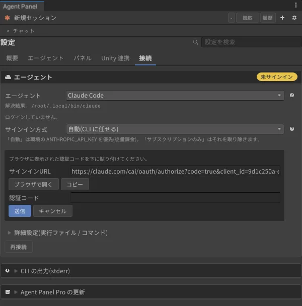Click the 設定 heading

point(8,42)
